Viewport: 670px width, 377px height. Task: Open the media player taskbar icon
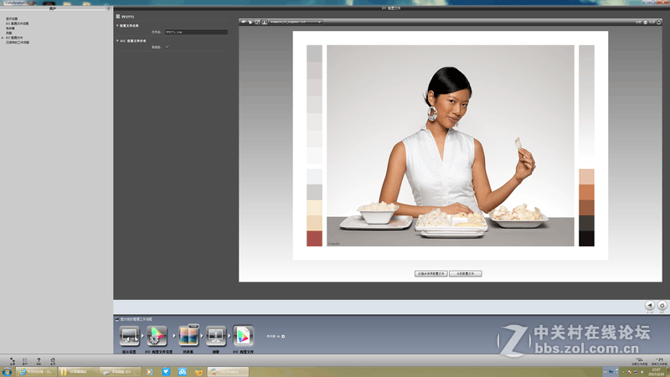(149, 372)
